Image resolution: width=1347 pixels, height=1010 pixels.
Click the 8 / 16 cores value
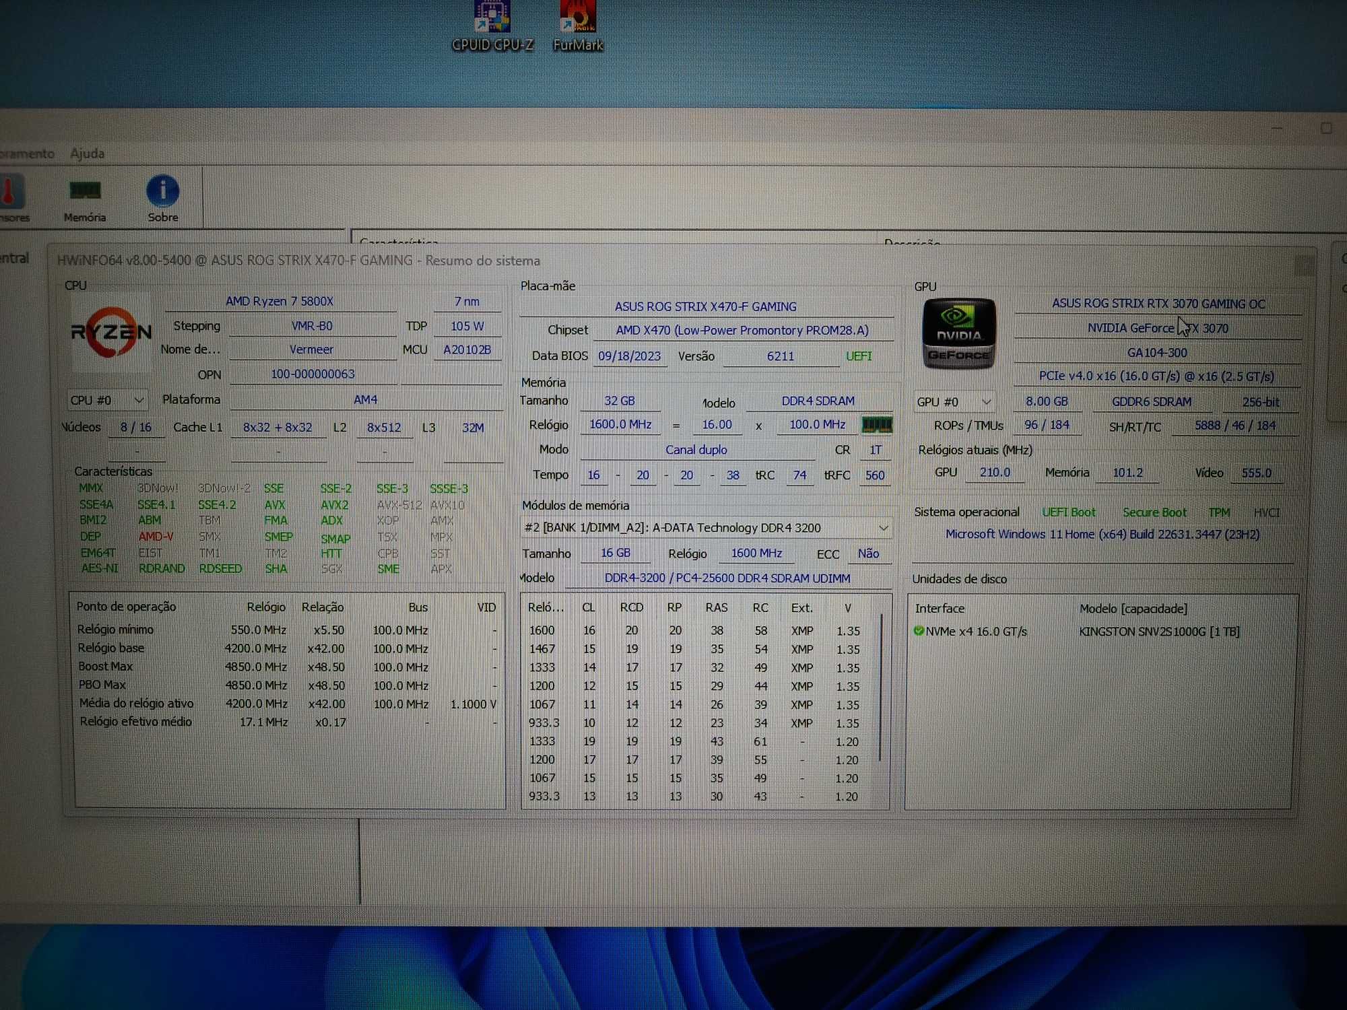coord(136,428)
